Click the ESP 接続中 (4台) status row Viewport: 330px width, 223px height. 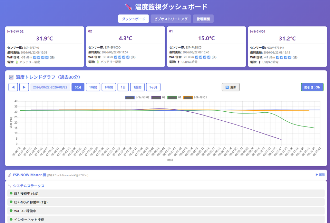click(166, 193)
